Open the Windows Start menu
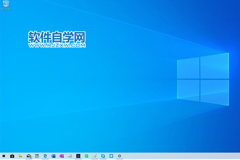This screenshot has width=240, height=160. tap(4, 156)
